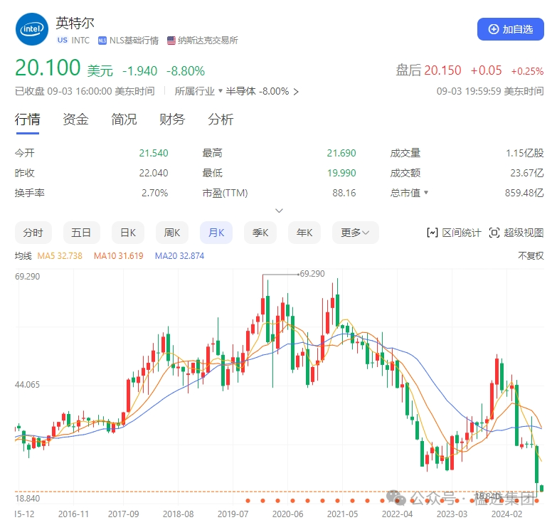Click the 今开 value 21.540
552x520 pixels.
(154, 153)
